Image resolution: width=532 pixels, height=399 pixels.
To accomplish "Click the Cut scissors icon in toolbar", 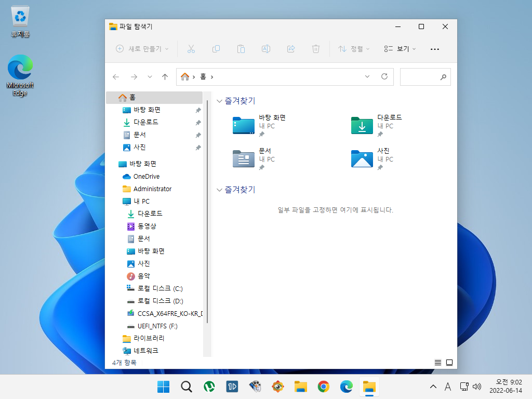I will tap(191, 49).
